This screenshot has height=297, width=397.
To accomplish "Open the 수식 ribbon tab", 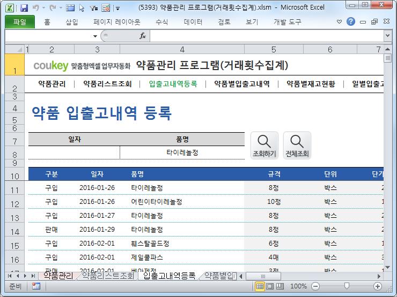I will coord(161,22).
